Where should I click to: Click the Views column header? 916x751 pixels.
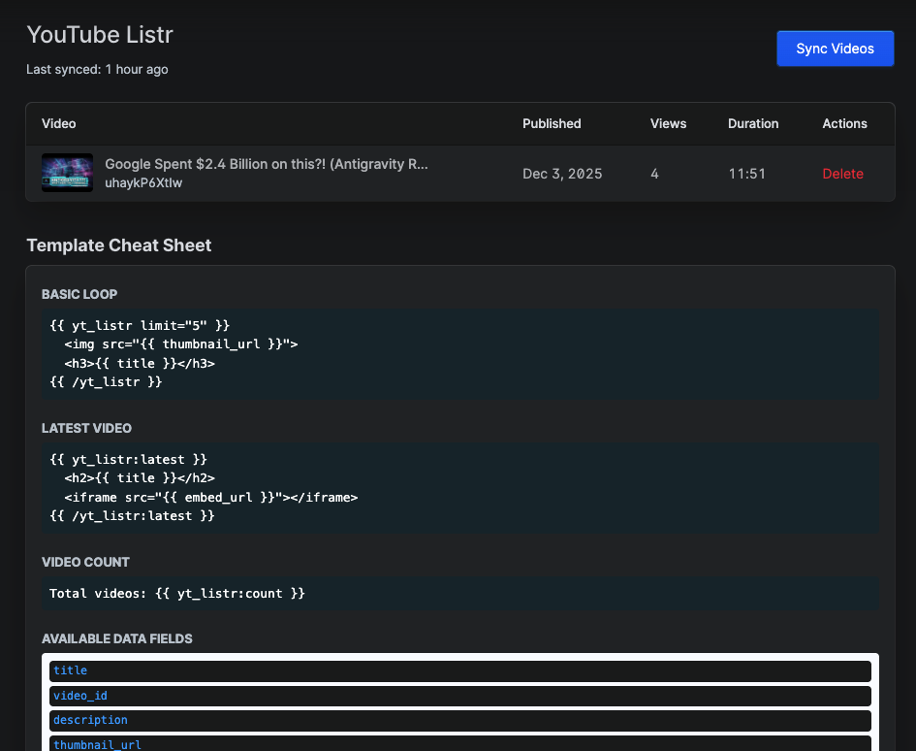(x=668, y=123)
